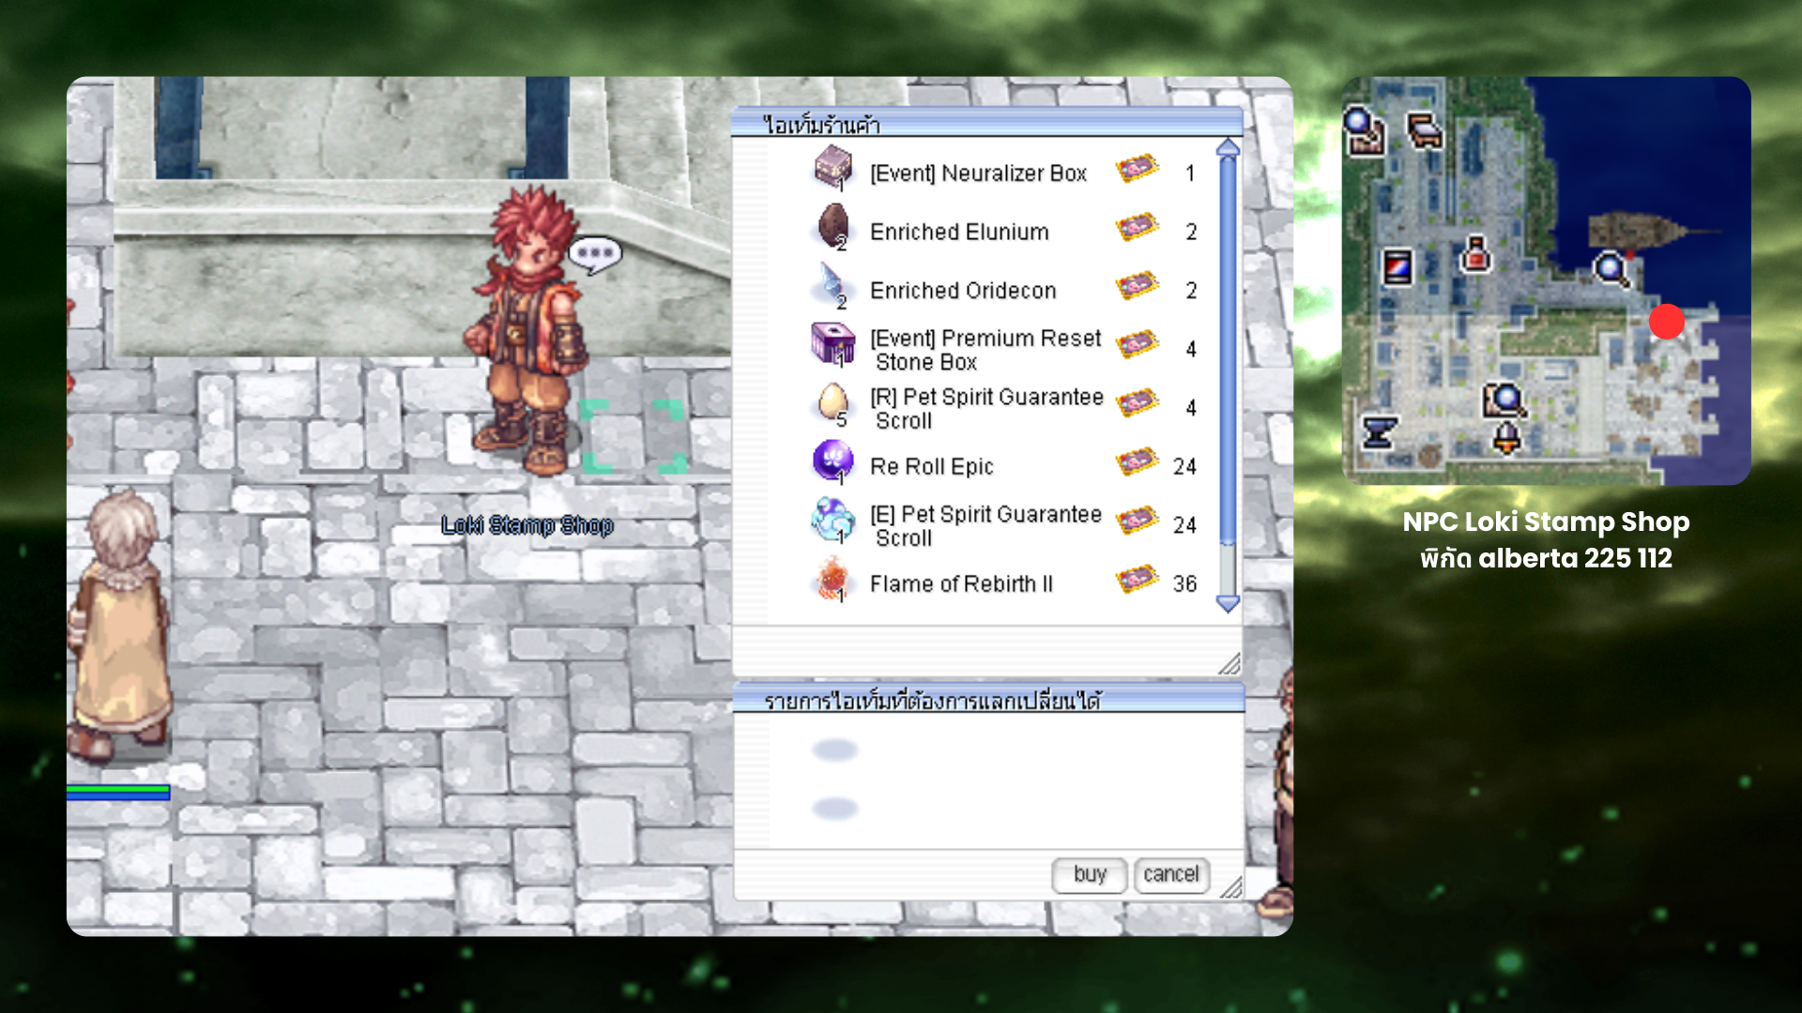This screenshot has width=1802, height=1013.
Task: Click the shop list scrollbar thumb
Action: click(1228, 352)
